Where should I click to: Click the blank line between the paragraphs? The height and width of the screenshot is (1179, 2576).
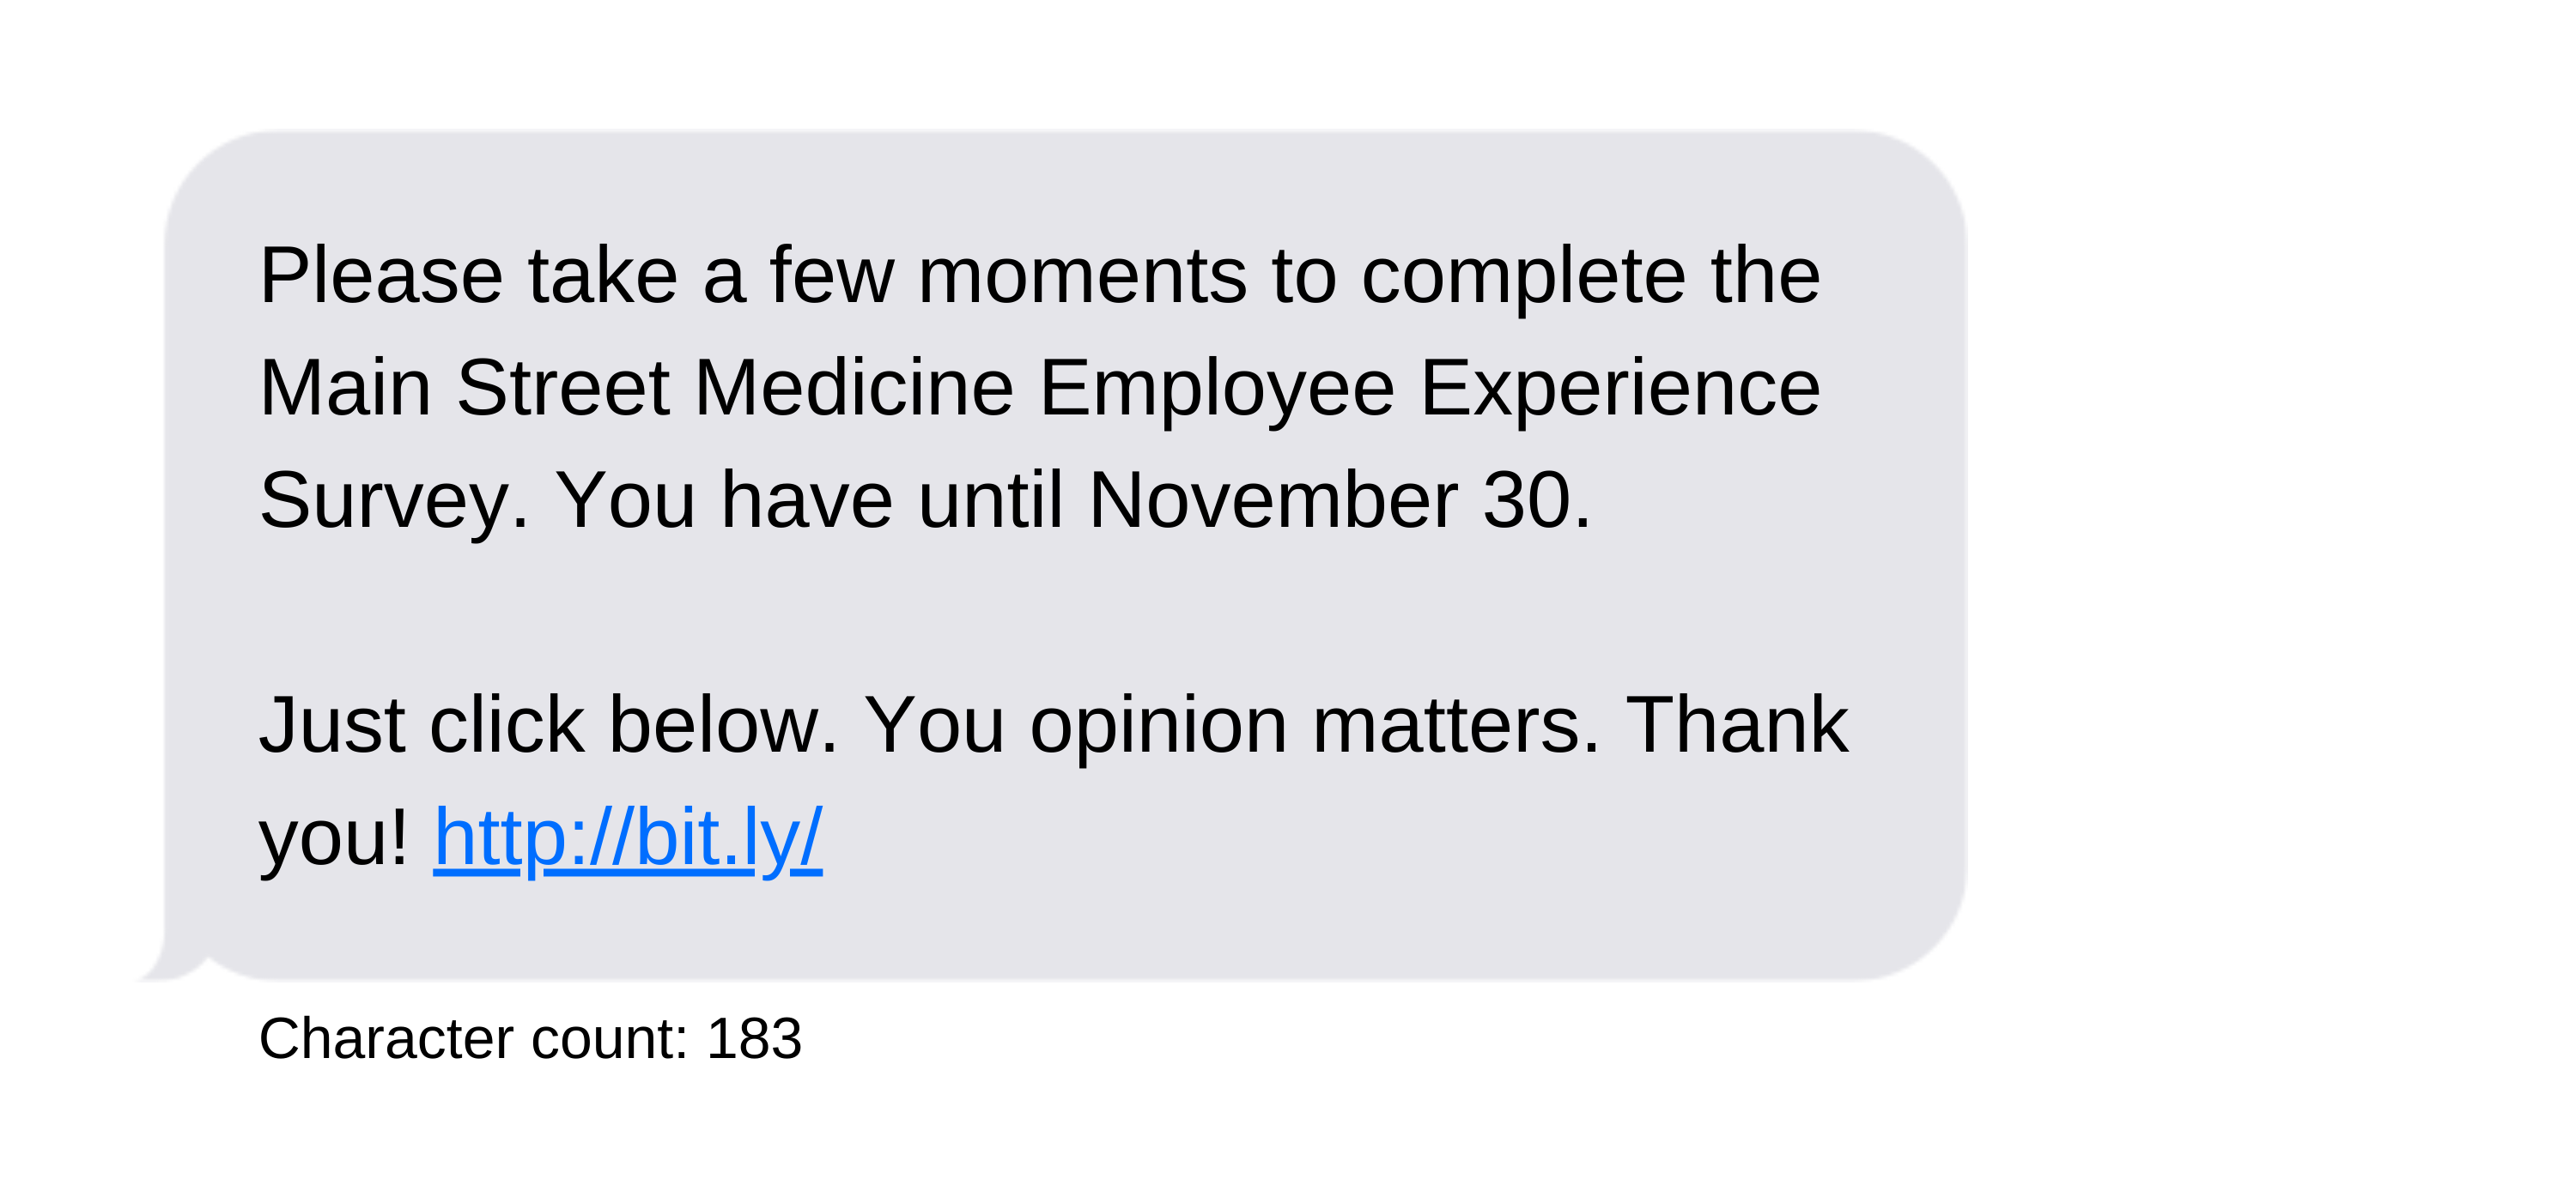[x=1060, y=612]
